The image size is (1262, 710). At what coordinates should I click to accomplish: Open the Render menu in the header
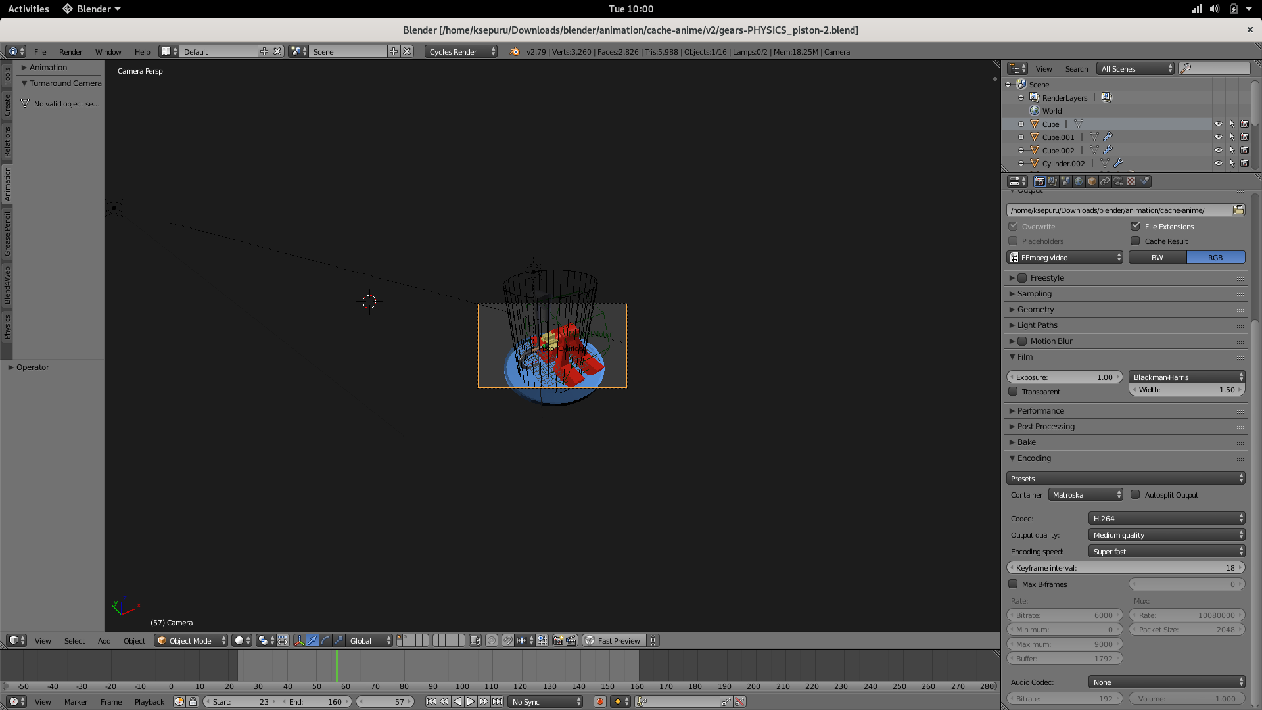[70, 52]
